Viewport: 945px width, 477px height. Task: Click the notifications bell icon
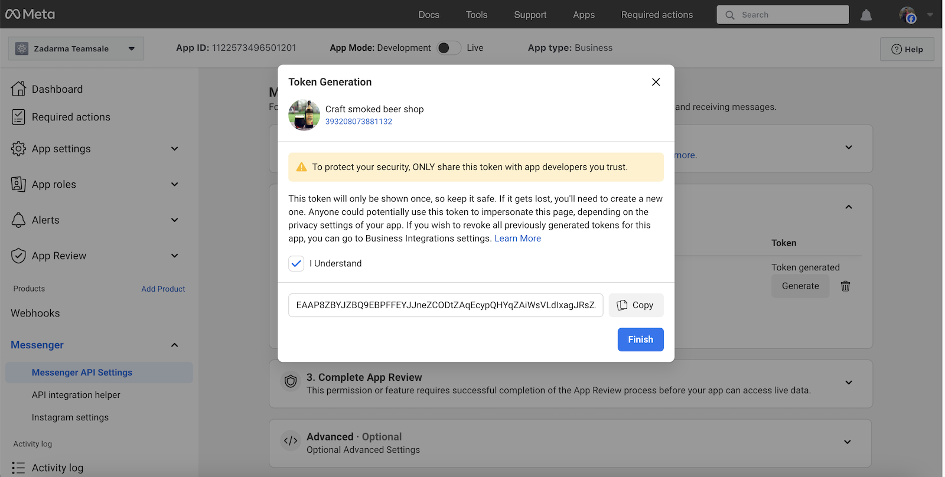pyautogui.click(x=866, y=15)
